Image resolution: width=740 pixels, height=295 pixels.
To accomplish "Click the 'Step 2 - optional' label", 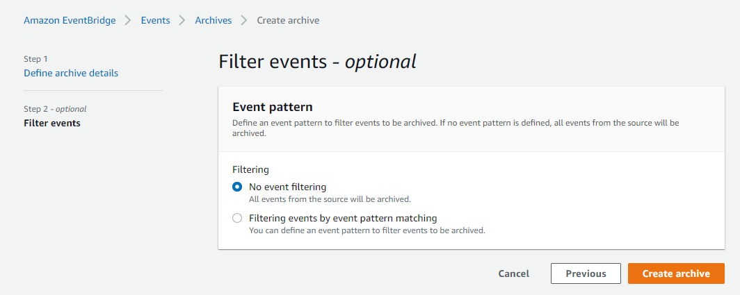I will point(55,109).
